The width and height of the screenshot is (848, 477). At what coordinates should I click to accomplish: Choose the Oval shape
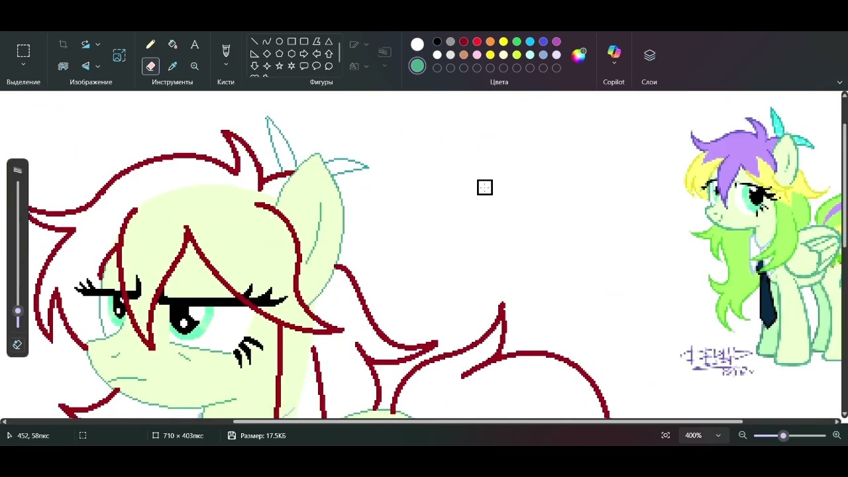pos(279,41)
